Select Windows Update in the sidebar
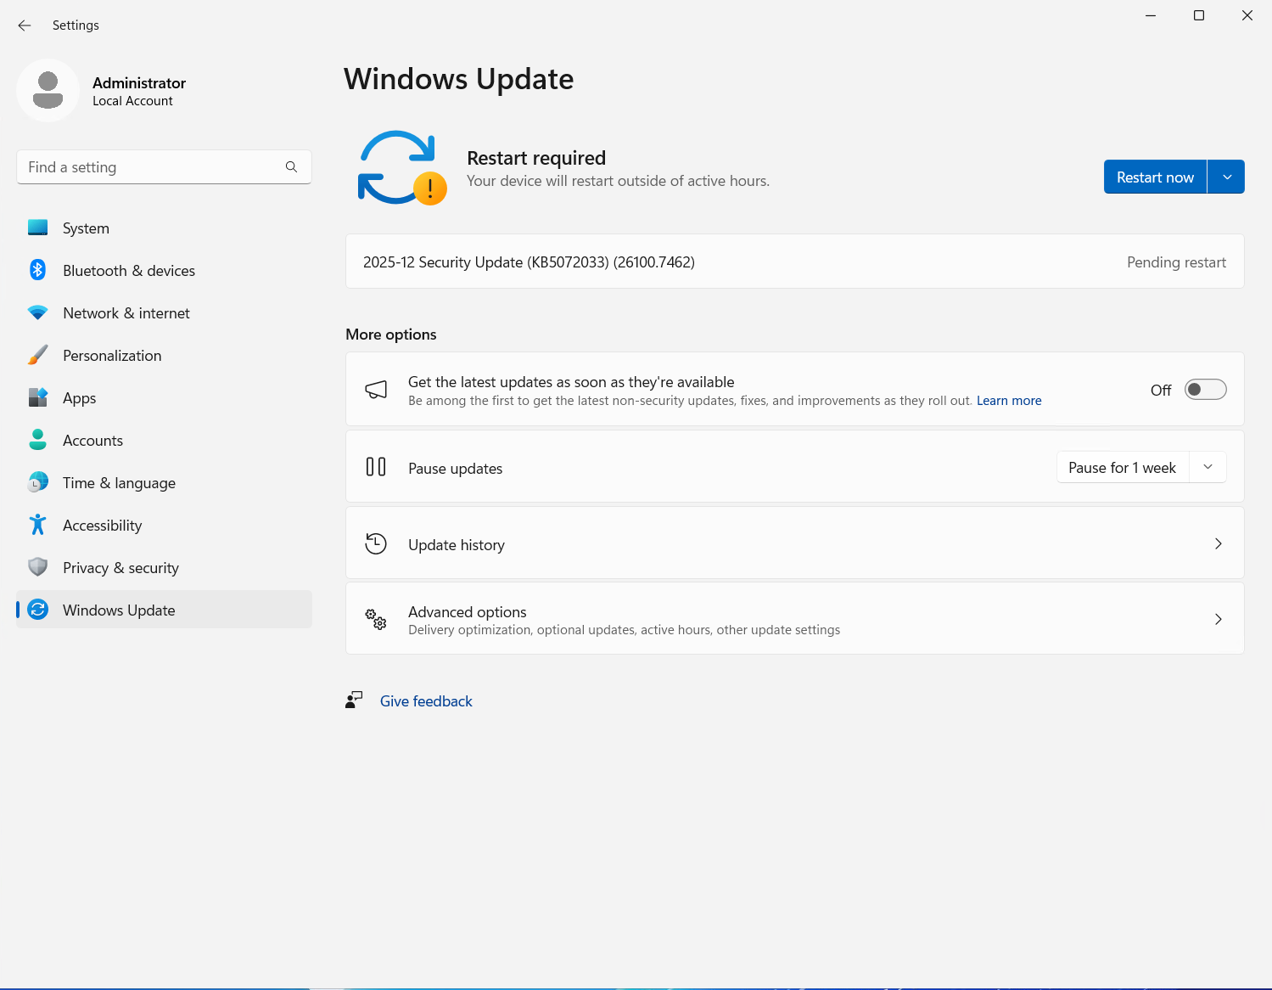The width and height of the screenshot is (1272, 990). [164, 610]
